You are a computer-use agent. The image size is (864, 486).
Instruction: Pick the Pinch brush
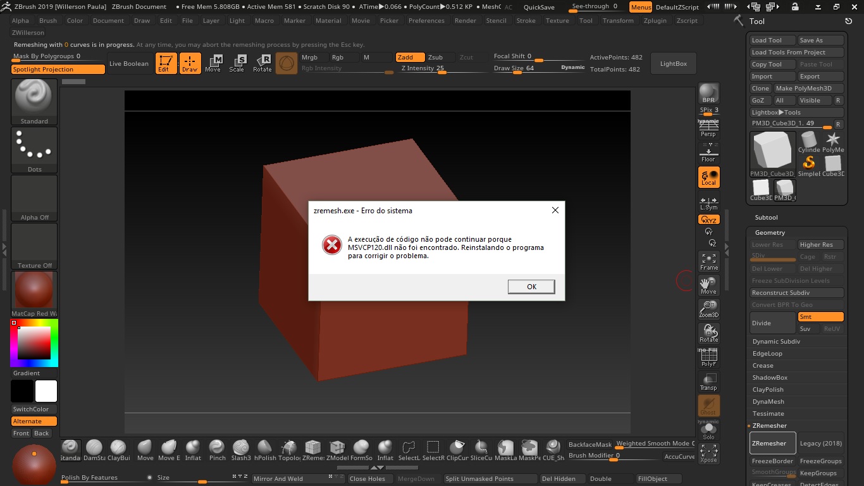click(x=217, y=450)
